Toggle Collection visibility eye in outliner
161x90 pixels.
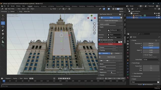[x=157, y=13]
